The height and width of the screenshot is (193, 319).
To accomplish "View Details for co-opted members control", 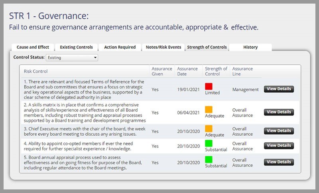I will [x=279, y=146].
